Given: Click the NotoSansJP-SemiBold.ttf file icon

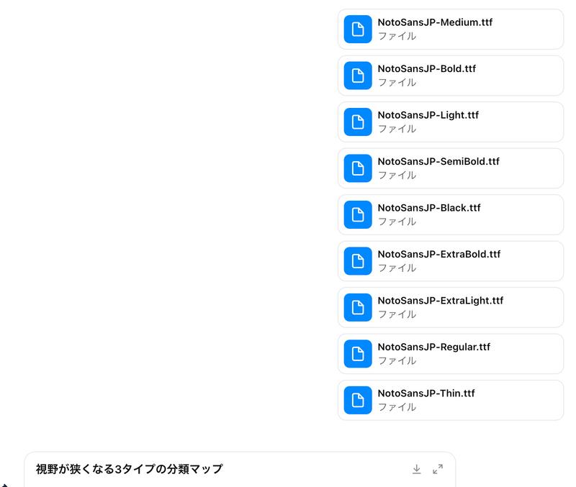Looking at the screenshot, I should [x=358, y=168].
